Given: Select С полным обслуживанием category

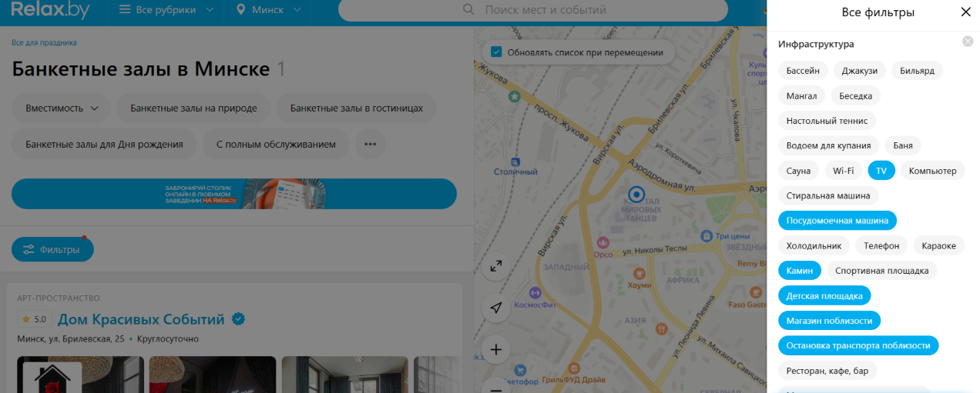Looking at the screenshot, I should [276, 144].
